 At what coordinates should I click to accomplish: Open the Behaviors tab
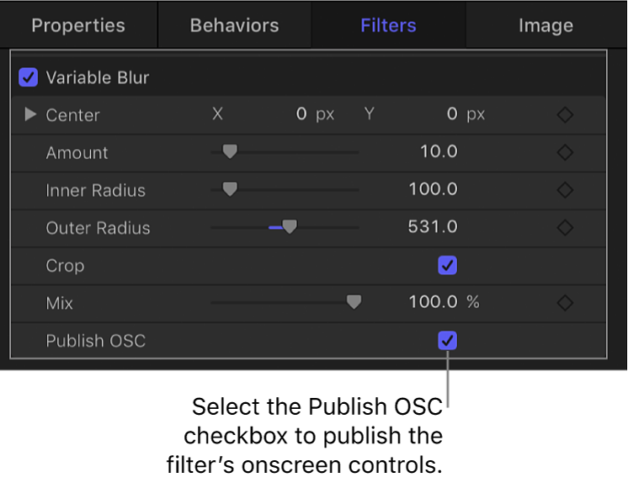pos(235,25)
